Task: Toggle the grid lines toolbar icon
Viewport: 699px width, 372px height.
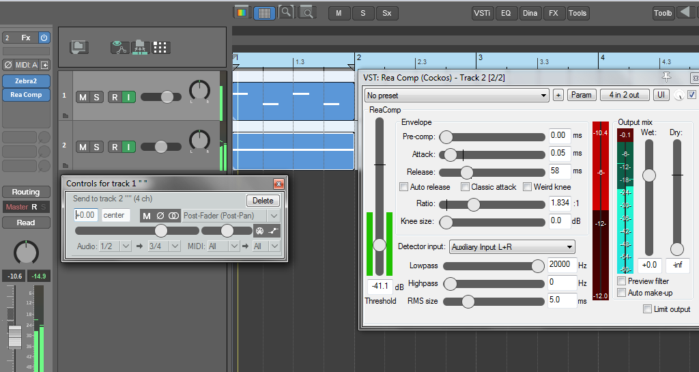Action: click(264, 13)
